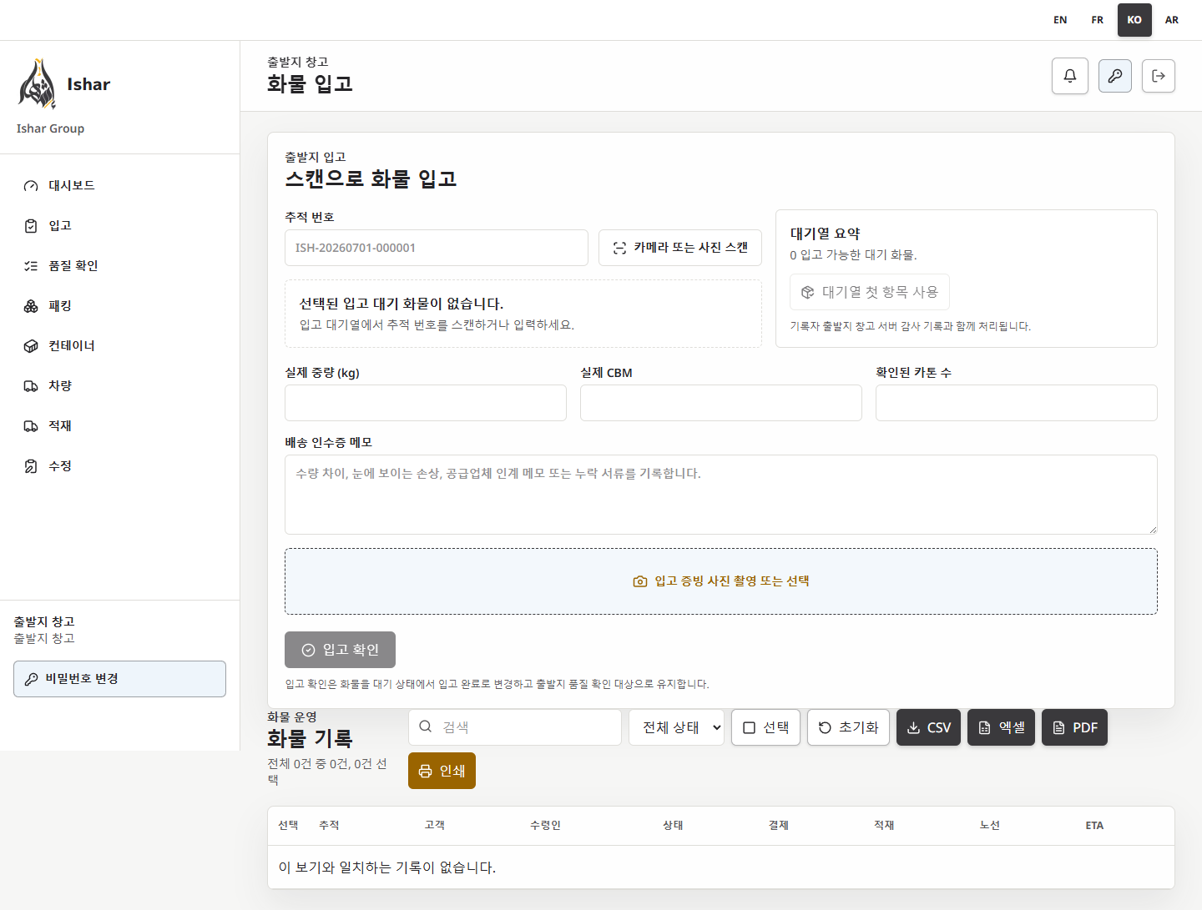Click the 수령인 column header
1202x910 pixels.
545,826
